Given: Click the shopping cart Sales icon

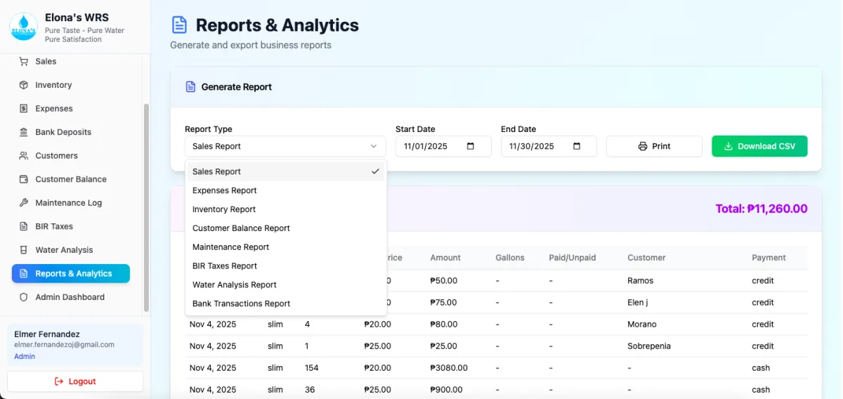Looking at the screenshot, I should pos(24,61).
